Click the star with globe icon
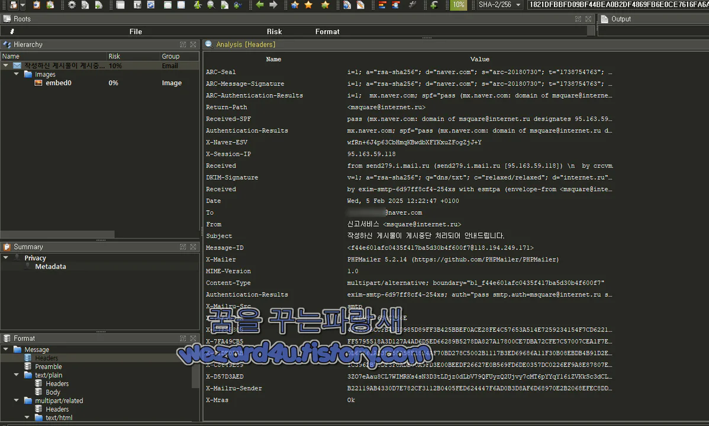Viewport: 709px width, 426px height. (295, 5)
